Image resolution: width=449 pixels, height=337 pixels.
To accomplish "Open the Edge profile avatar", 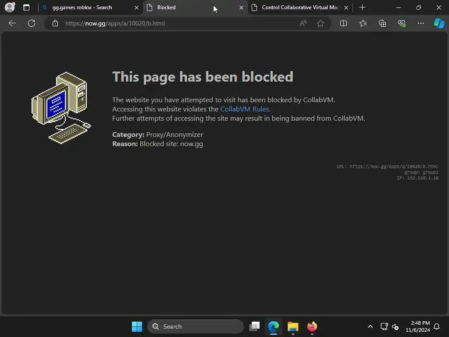I will click(10, 7).
